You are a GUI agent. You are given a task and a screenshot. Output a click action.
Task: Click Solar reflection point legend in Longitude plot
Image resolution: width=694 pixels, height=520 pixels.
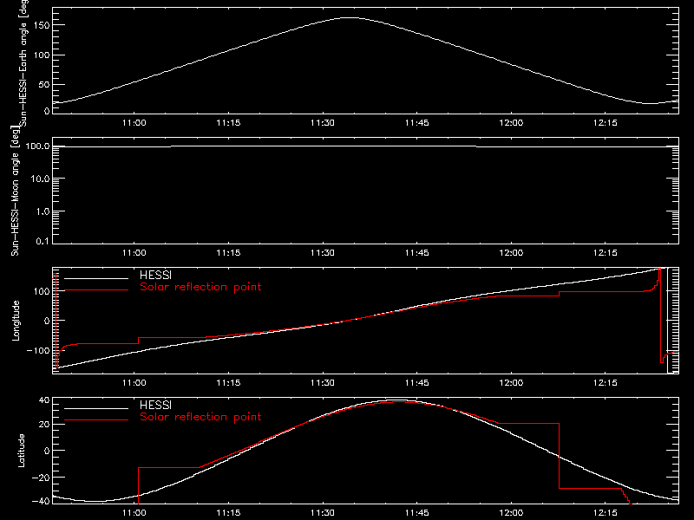pos(200,288)
